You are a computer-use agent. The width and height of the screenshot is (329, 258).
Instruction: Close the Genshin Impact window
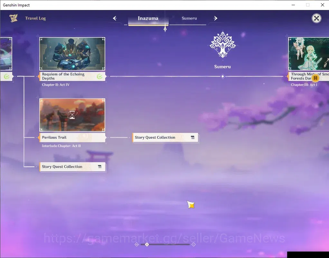coord(323,5)
